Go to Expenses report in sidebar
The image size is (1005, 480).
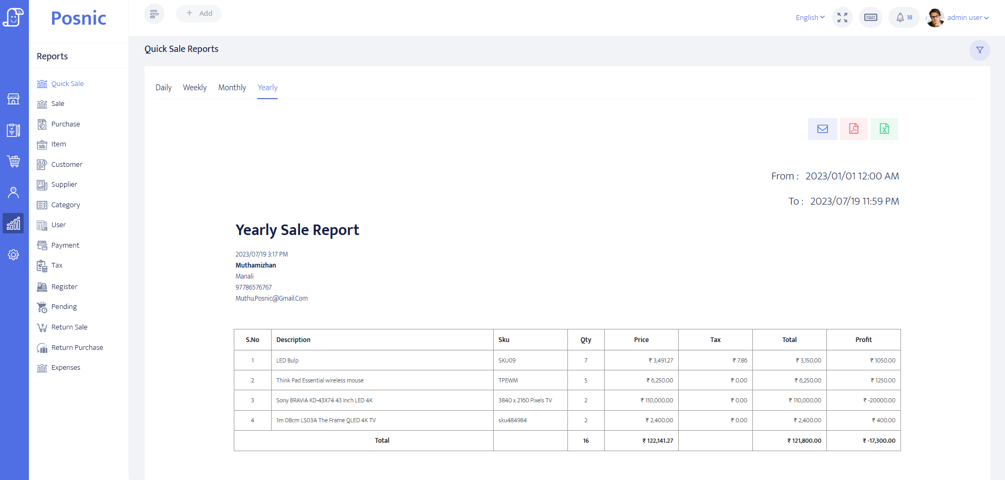(66, 368)
